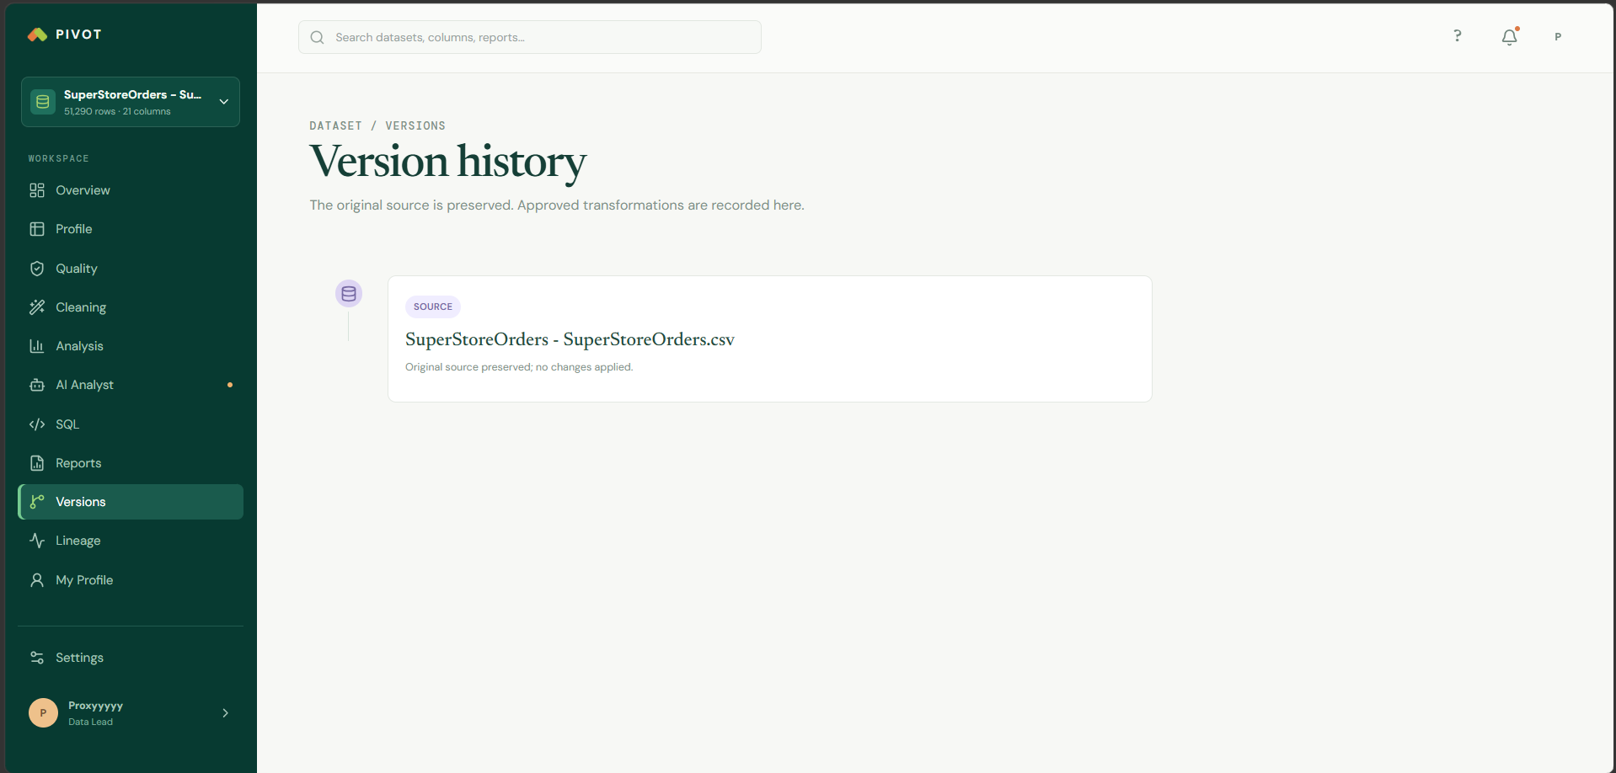Click the Lineage activity icon
Viewport: 1616px width, 773px height.
pyautogui.click(x=37, y=541)
